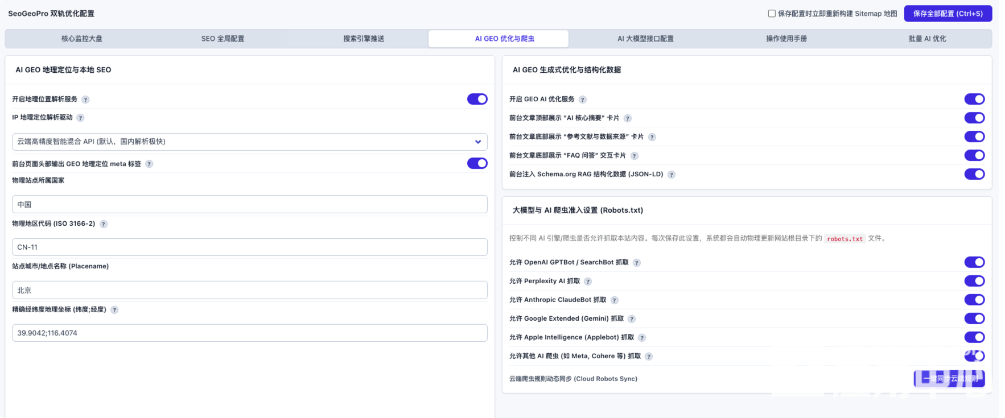Click the 保存全部配置 (Ctrl+S) button

[948, 14]
